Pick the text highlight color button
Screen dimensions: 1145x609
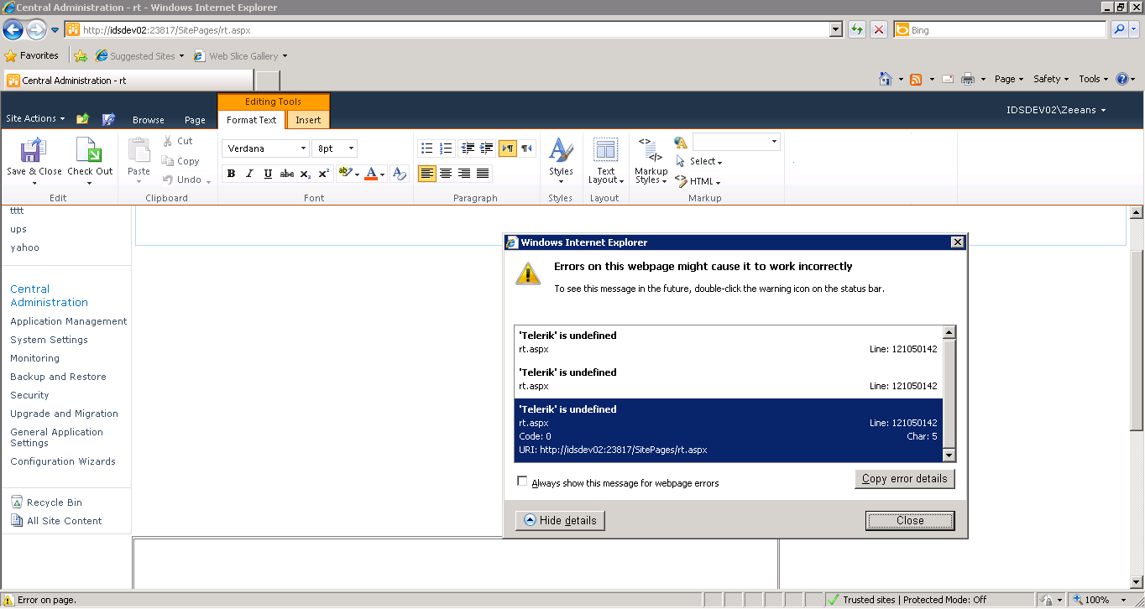pyautogui.click(x=347, y=174)
